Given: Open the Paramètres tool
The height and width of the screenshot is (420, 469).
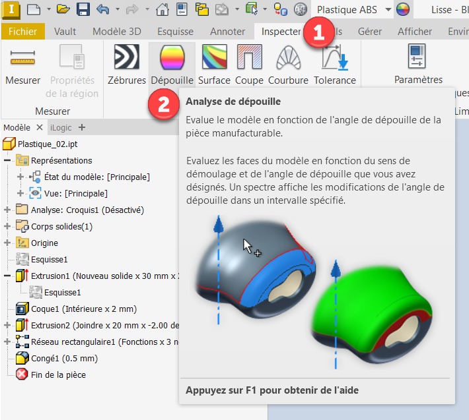Looking at the screenshot, I should pyautogui.click(x=418, y=64).
